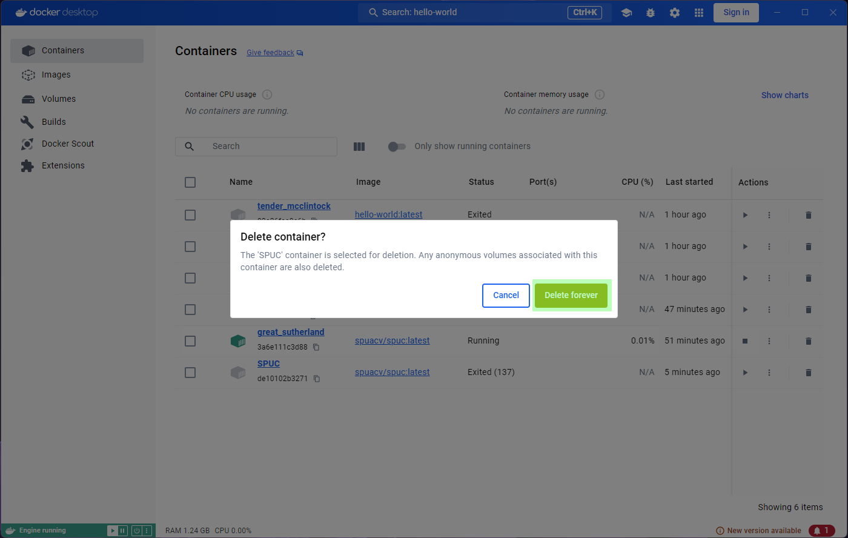848x538 pixels.
Task: Sort by the Status column header
Action: (x=481, y=182)
